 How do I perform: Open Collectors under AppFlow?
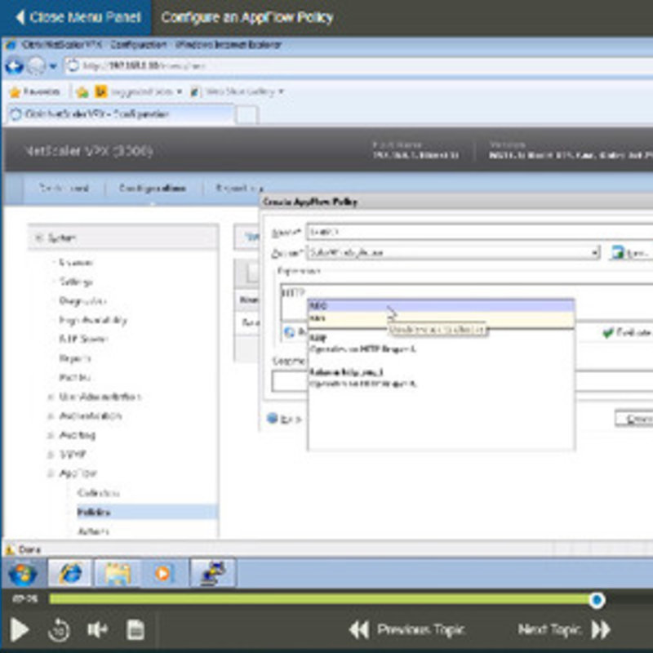tap(98, 493)
